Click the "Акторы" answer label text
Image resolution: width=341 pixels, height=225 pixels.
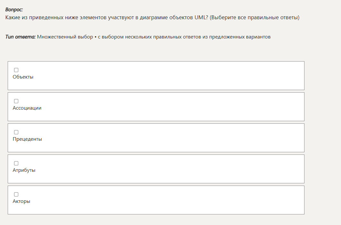[21, 201]
